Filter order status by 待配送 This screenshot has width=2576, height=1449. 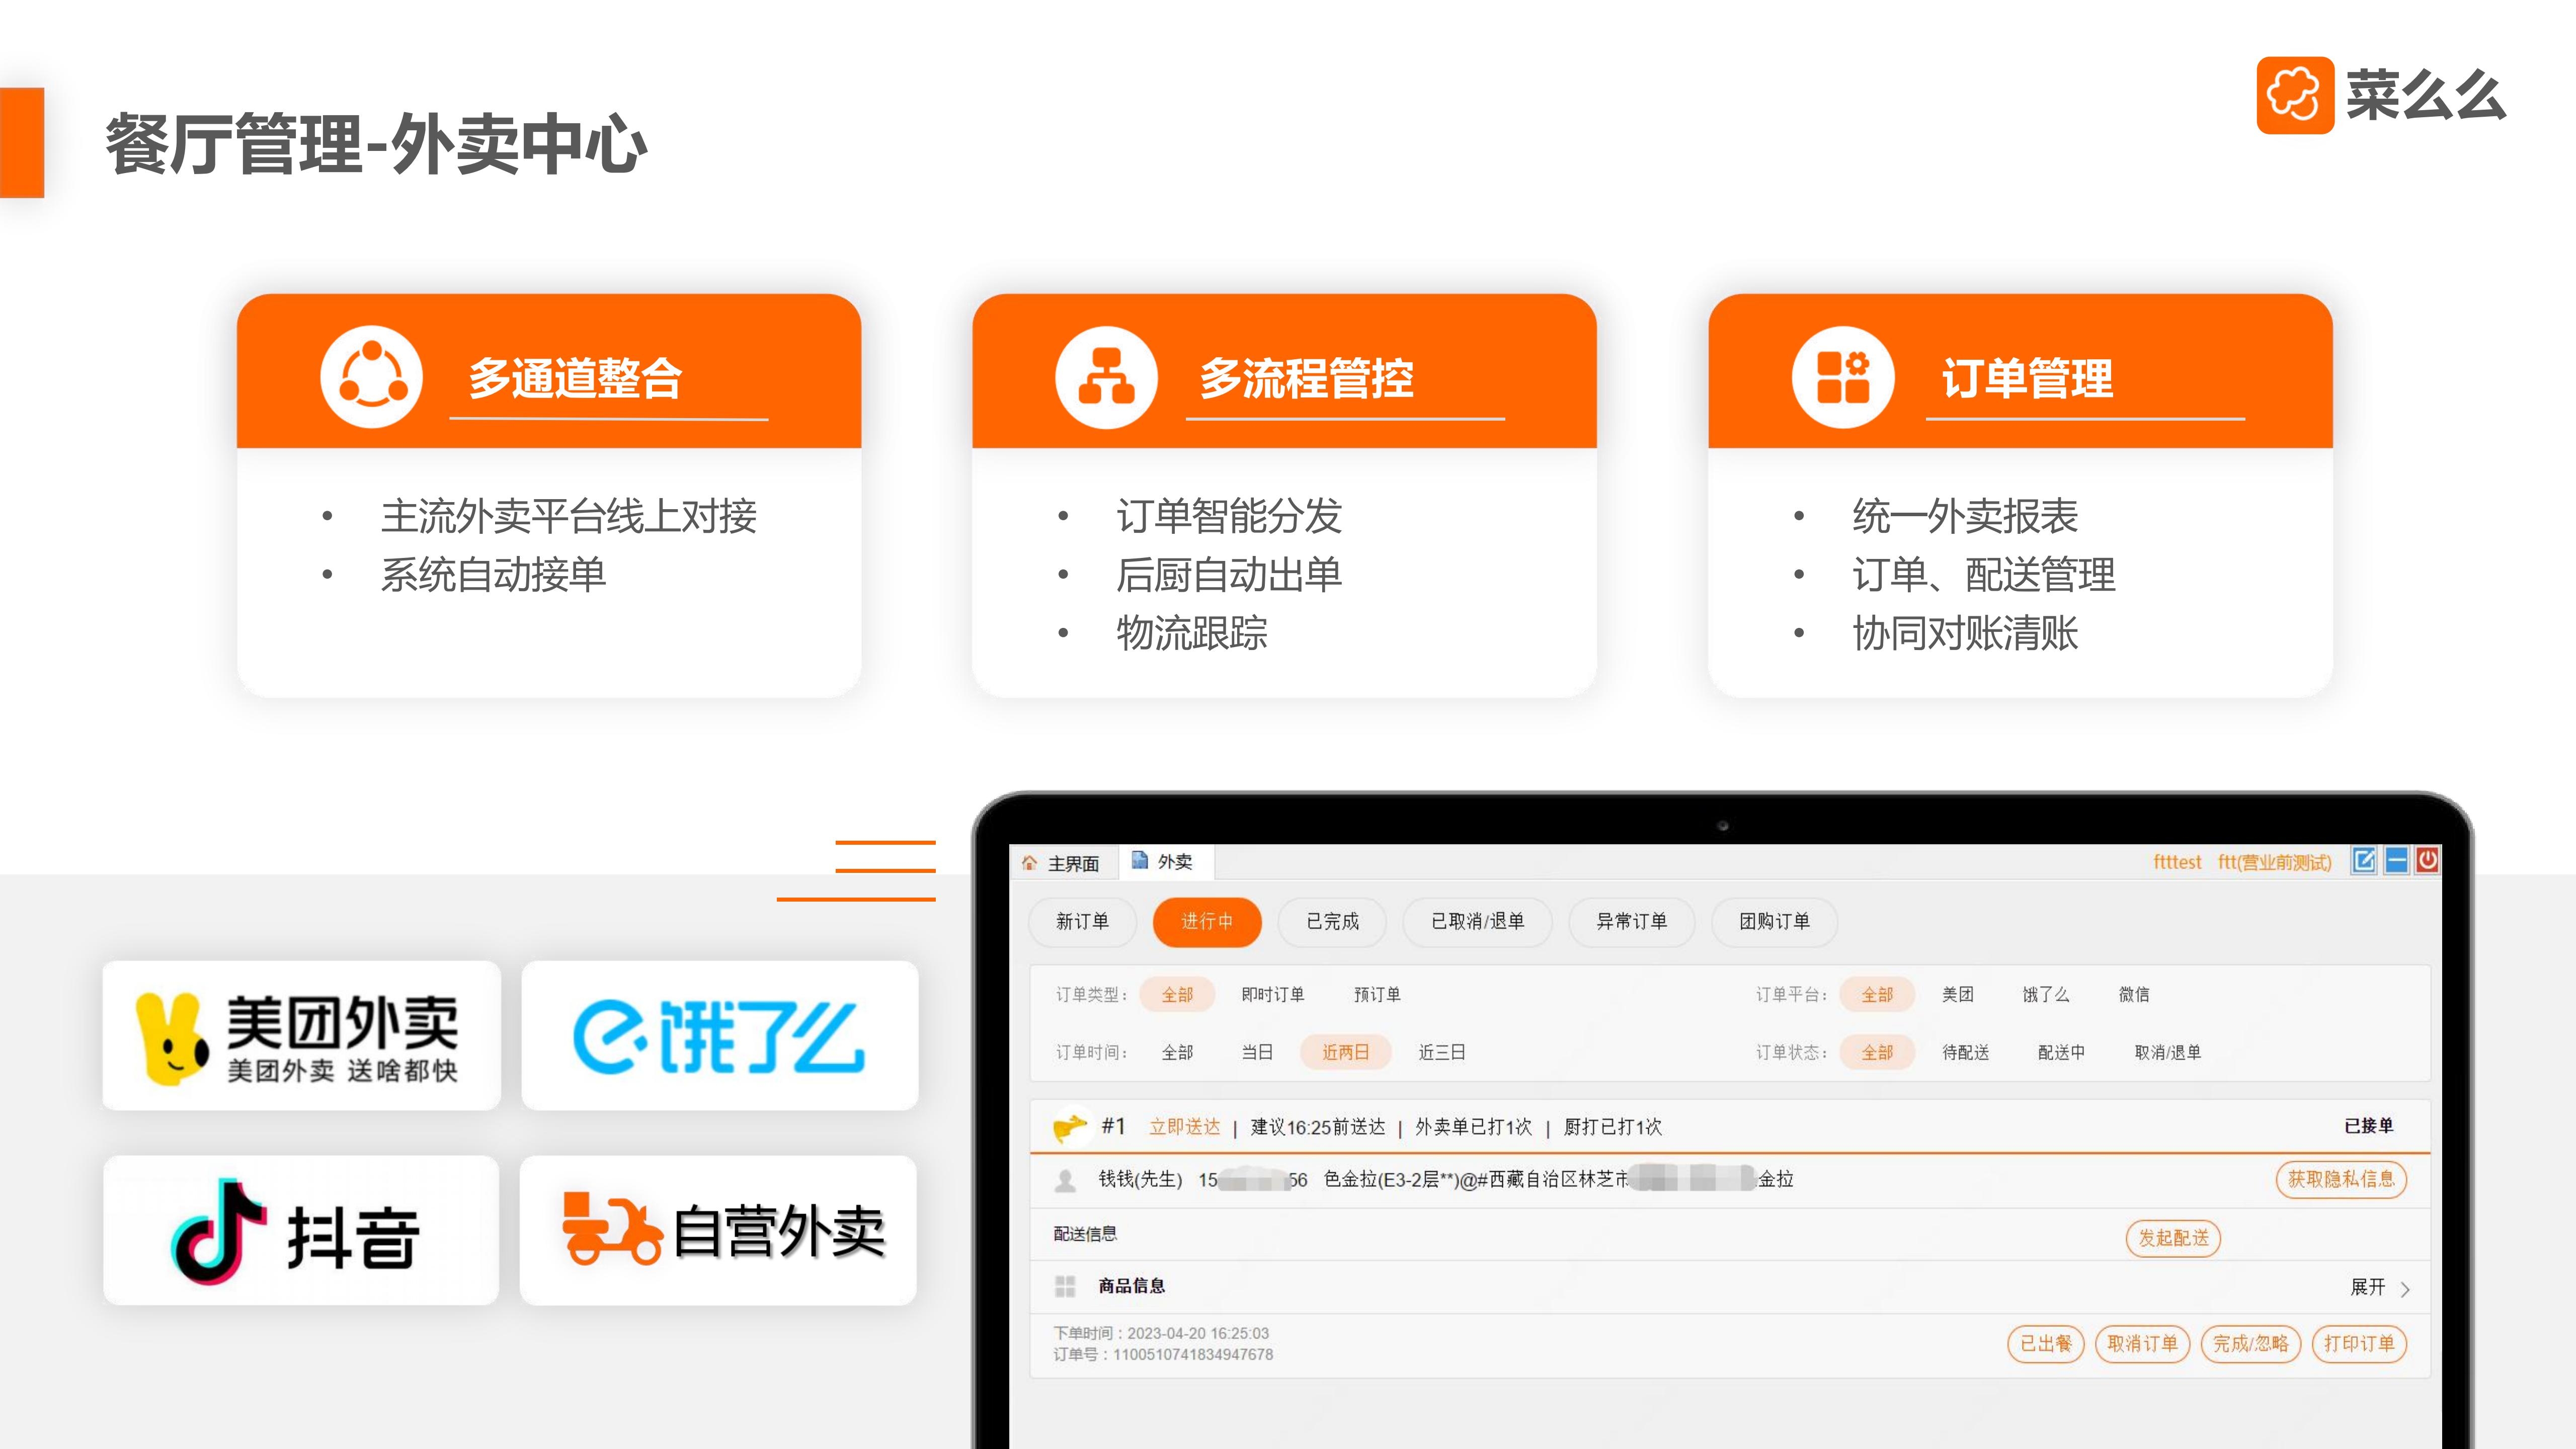tap(1965, 1052)
